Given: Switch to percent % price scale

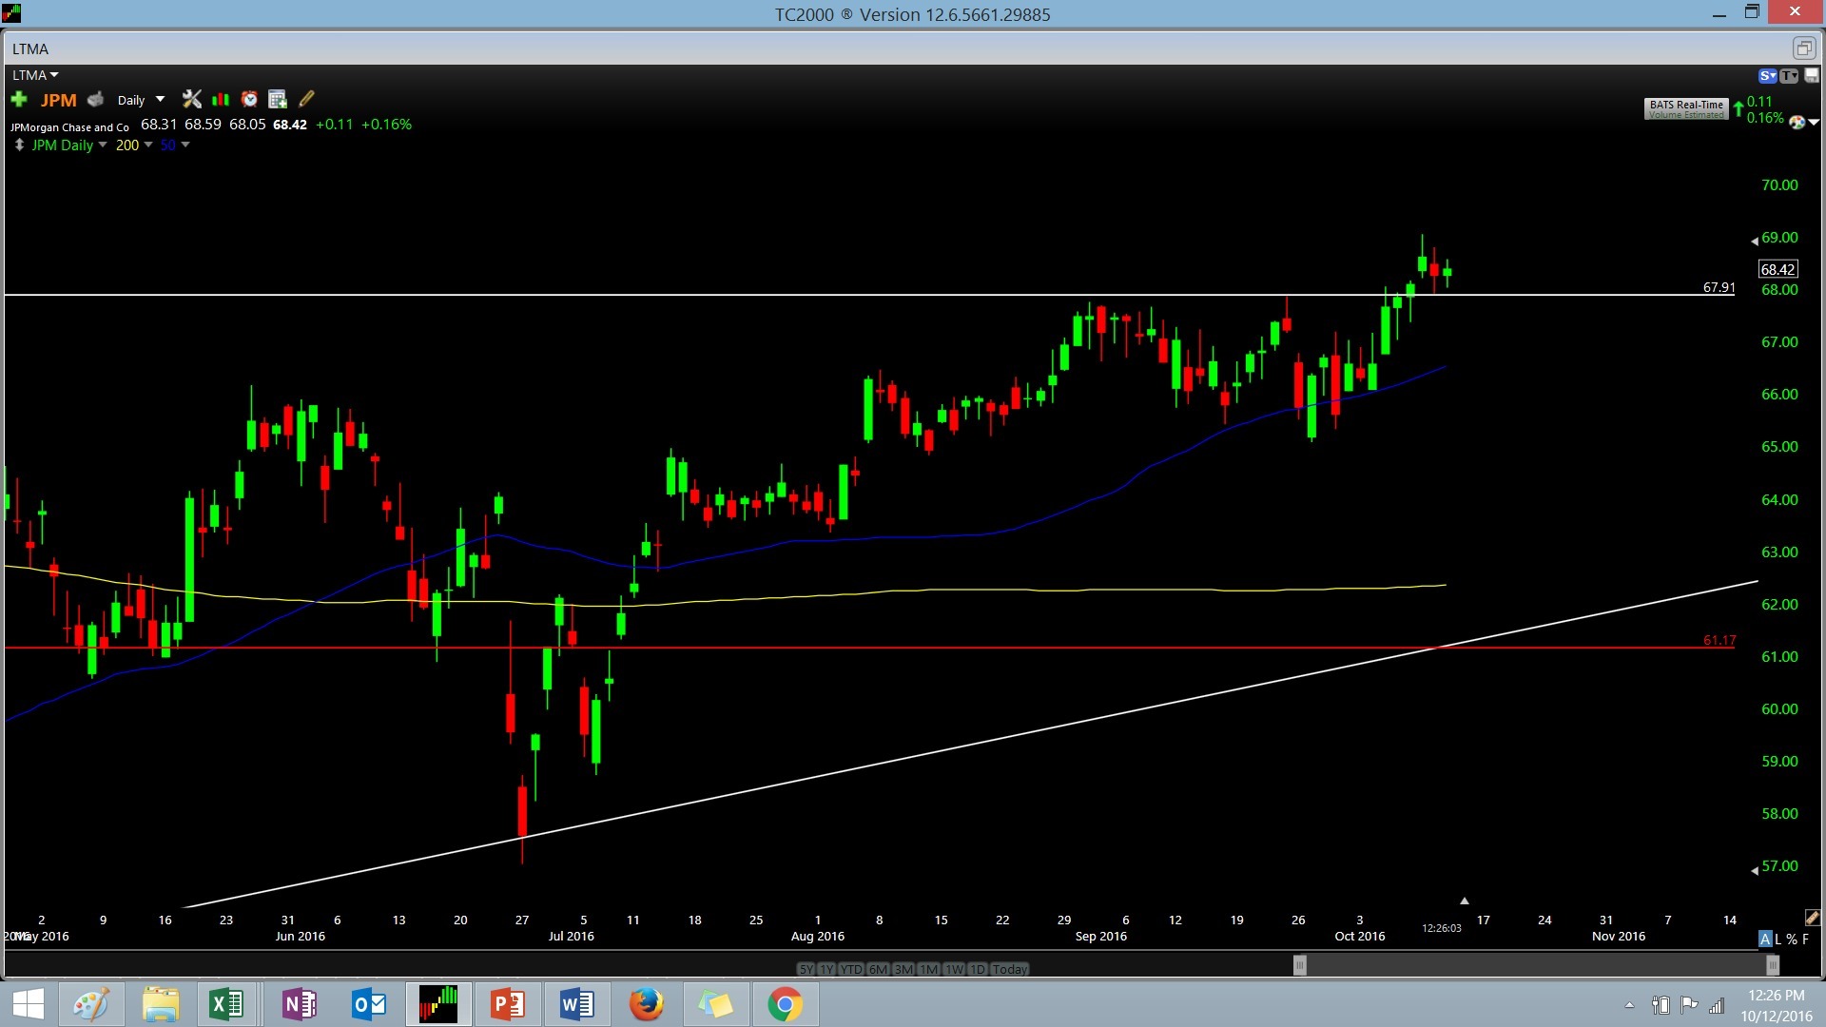Looking at the screenshot, I should click(x=1792, y=939).
